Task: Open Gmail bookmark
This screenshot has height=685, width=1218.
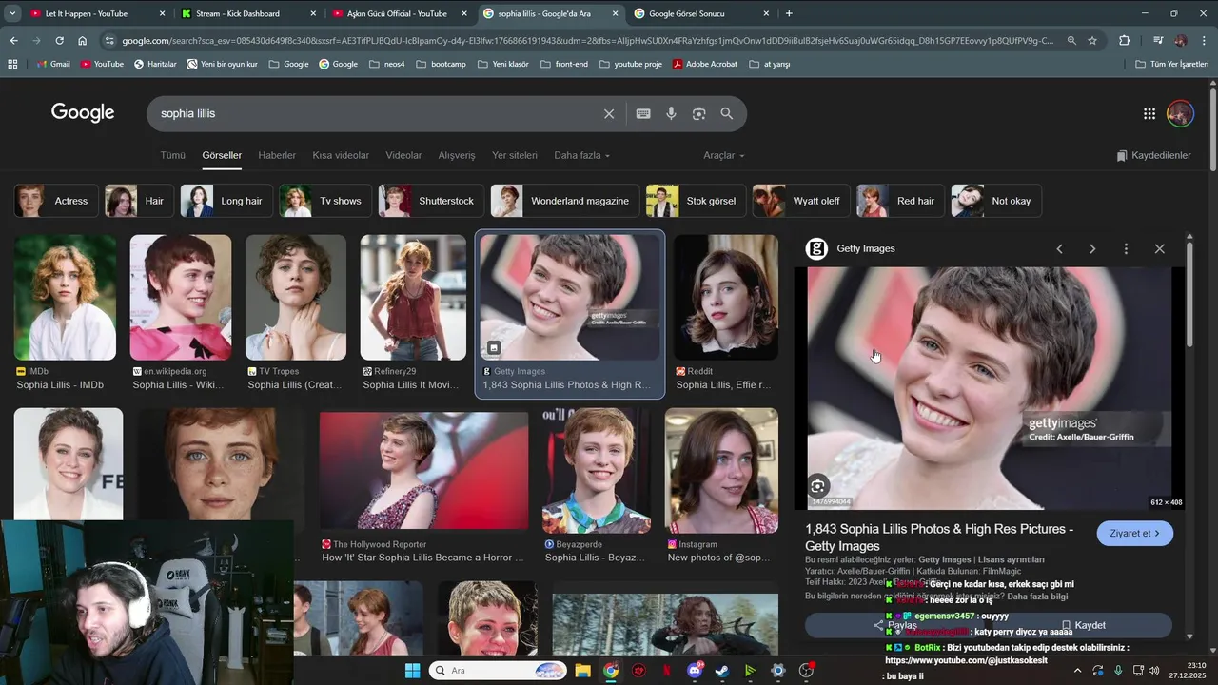Action: pos(52,64)
